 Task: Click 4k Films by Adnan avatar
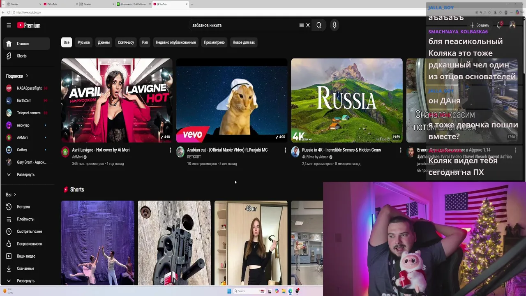tap(295, 152)
